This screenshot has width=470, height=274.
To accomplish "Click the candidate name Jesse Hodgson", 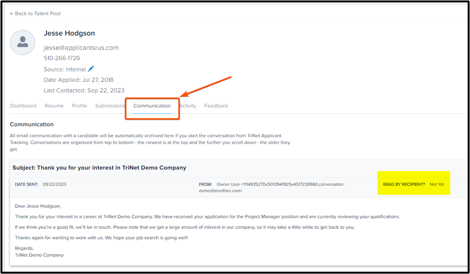I will (x=69, y=33).
